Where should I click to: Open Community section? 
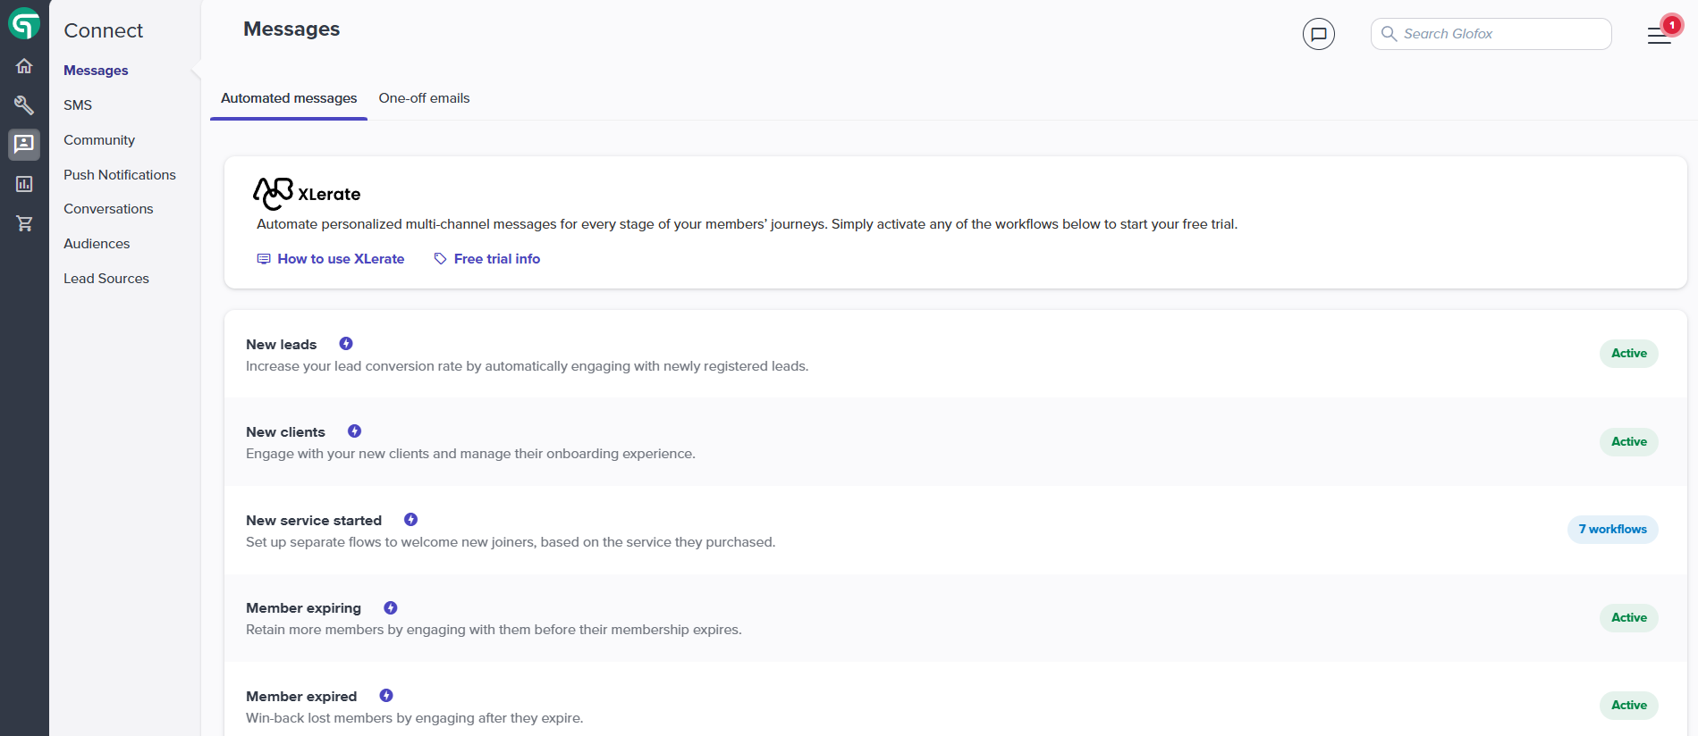[99, 140]
